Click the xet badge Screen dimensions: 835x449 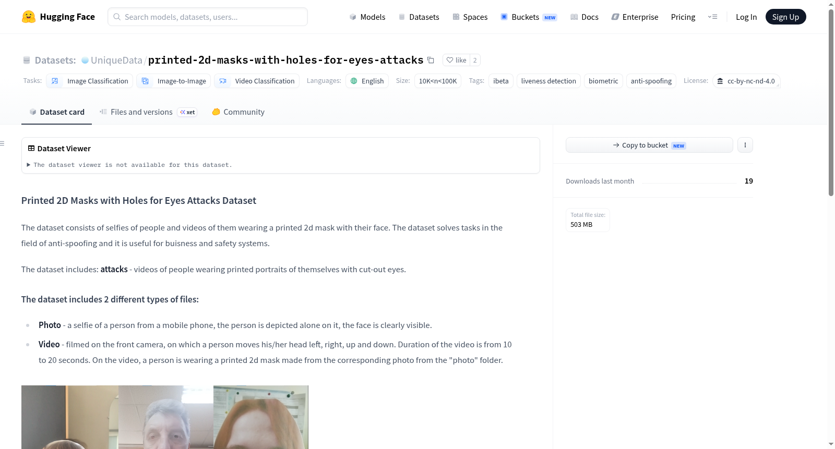[x=187, y=112]
